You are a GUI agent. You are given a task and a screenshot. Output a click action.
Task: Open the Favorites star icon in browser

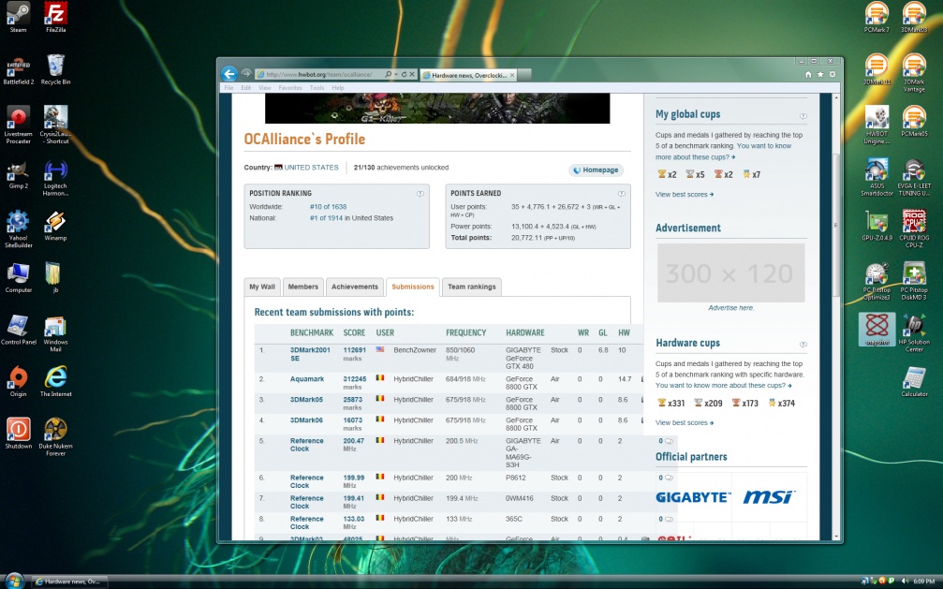tap(820, 74)
